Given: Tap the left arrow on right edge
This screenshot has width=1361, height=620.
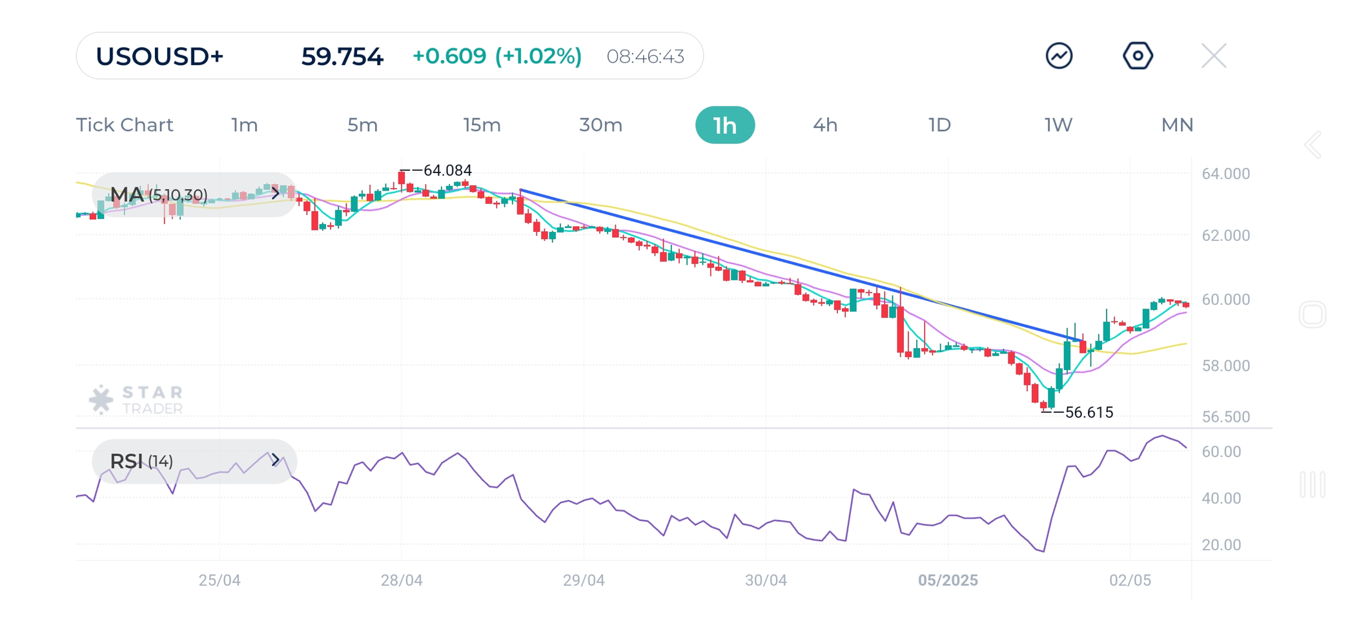Looking at the screenshot, I should pyautogui.click(x=1313, y=145).
